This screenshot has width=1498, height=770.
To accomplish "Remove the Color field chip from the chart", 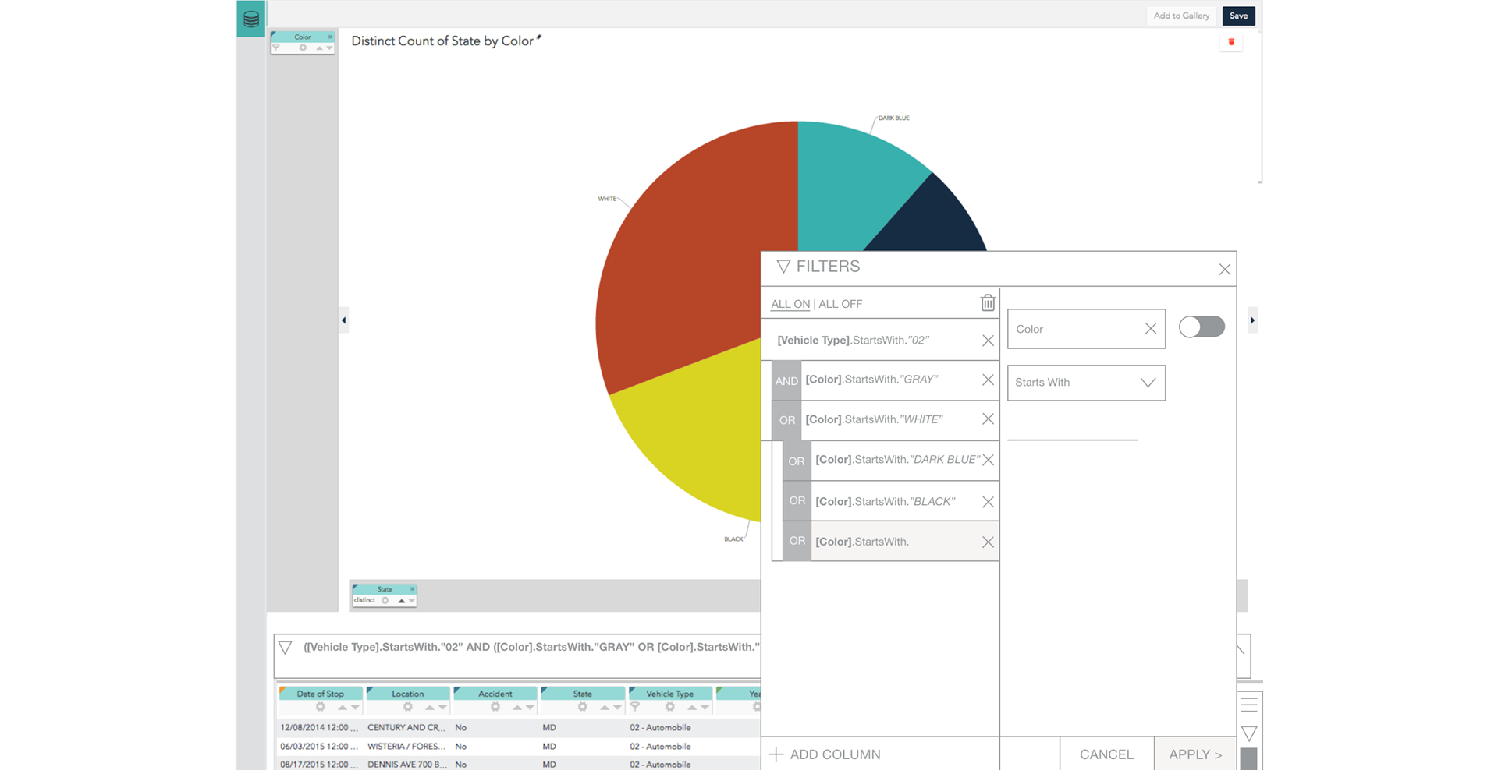I will [x=330, y=37].
